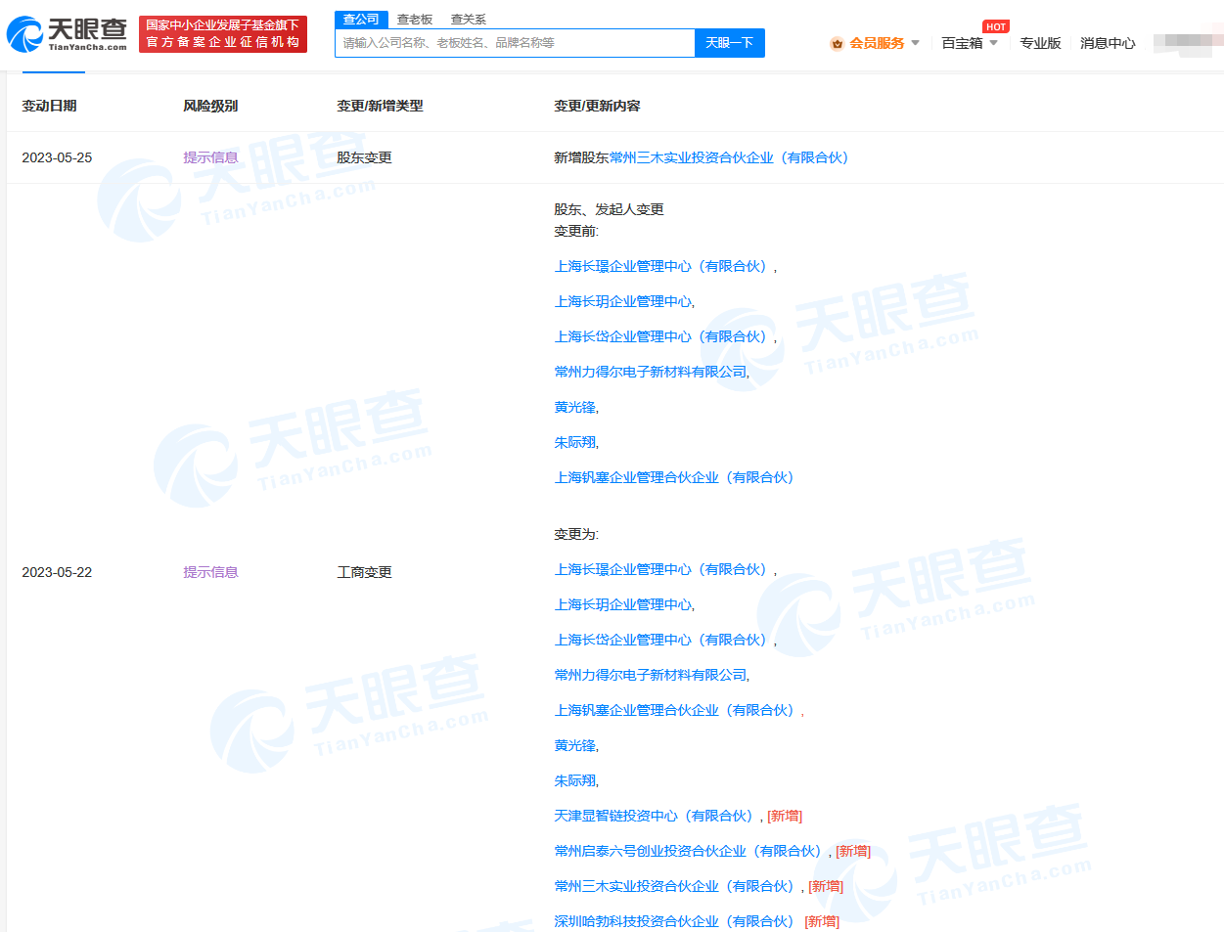Switch to the 查老板 search tab
1224x932 pixels.
[415, 20]
